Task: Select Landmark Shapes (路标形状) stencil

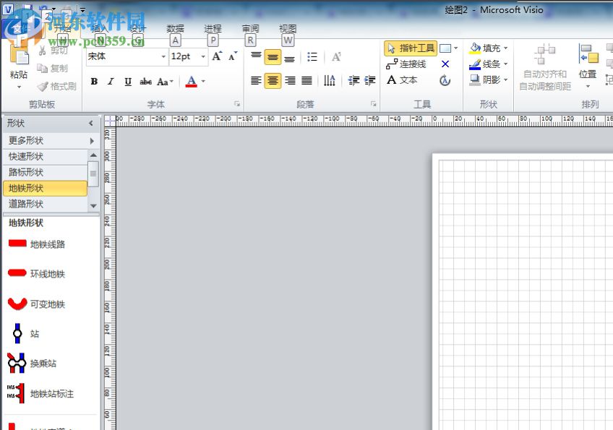Action: 45,172
